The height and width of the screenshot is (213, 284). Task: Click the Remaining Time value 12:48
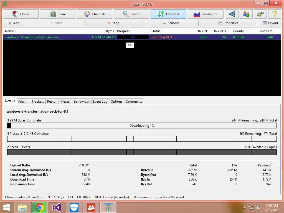click(x=86, y=184)
